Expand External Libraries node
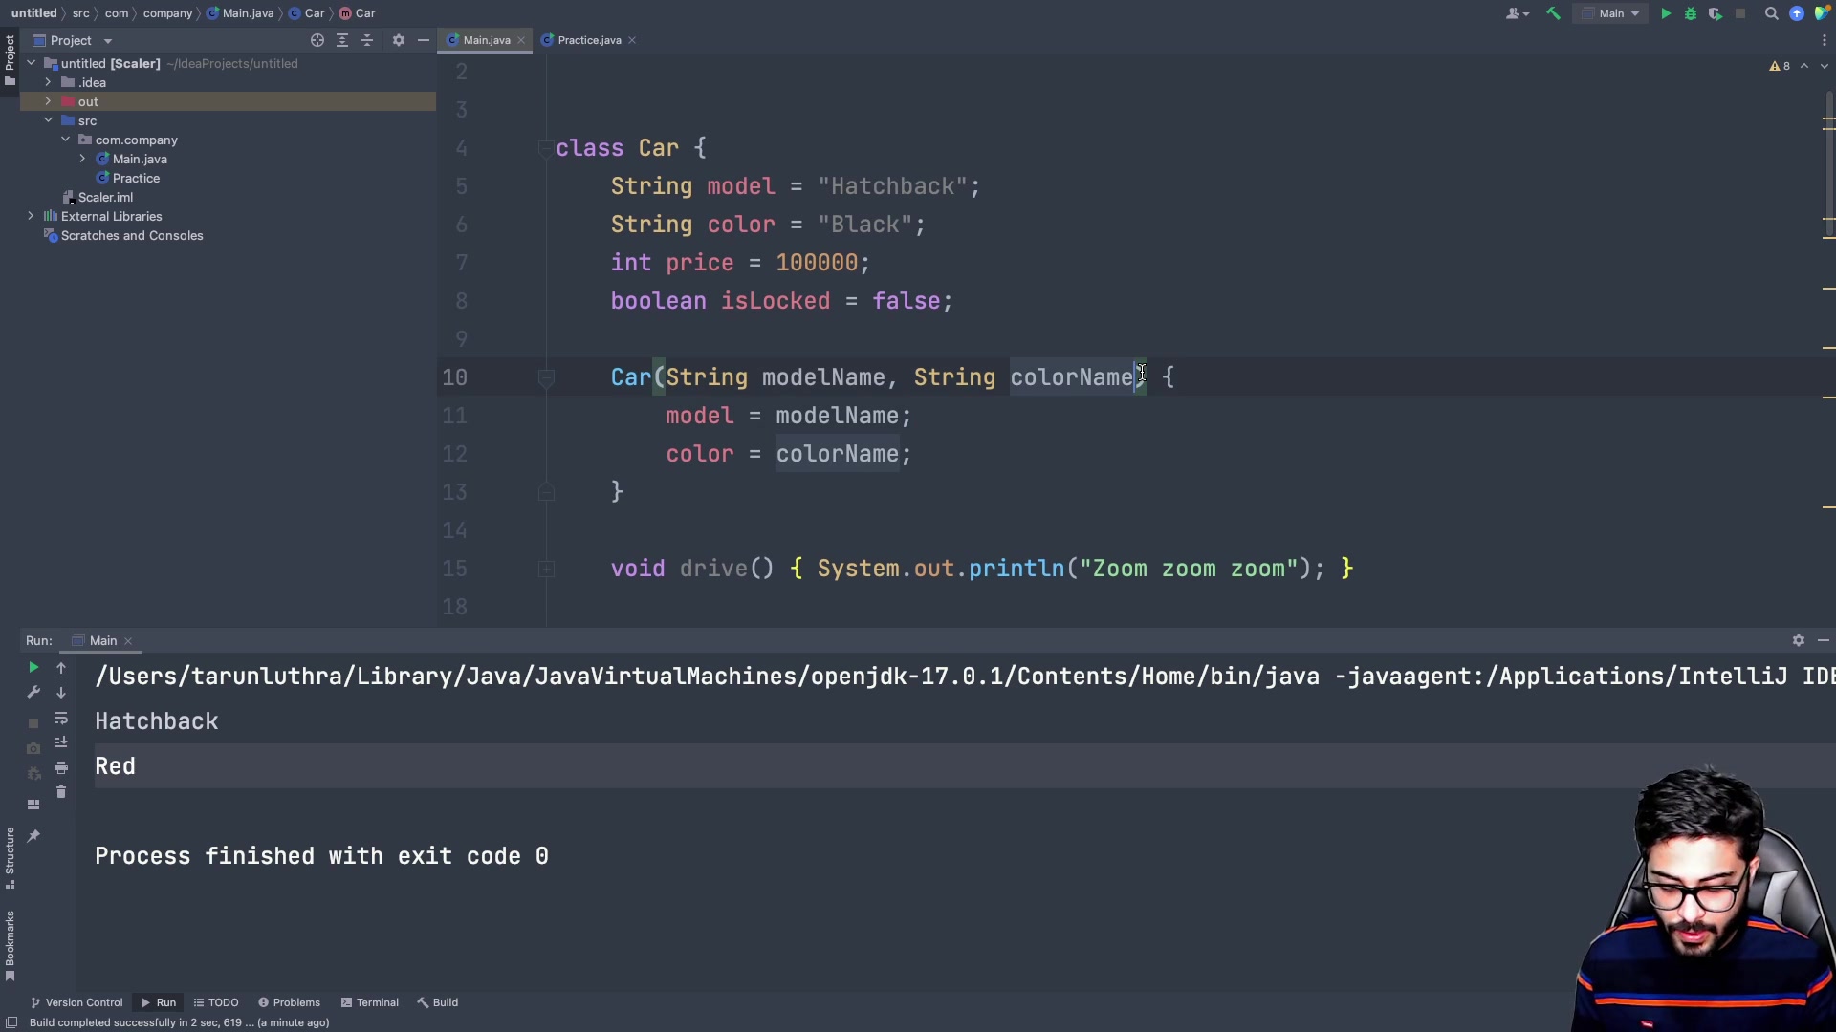The height and width of the screenshot is (1032, 1836). [31, 216]
